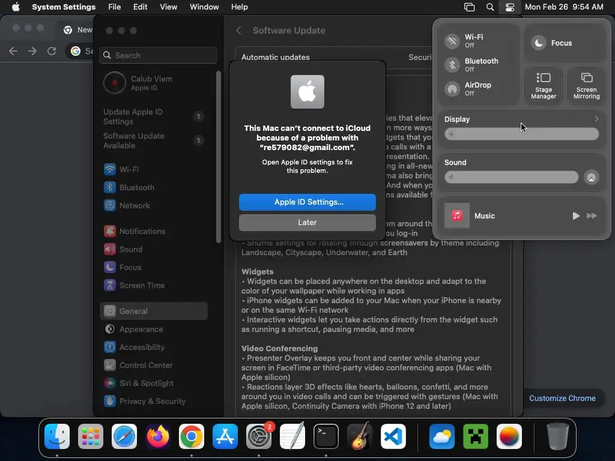
Task: Dismiss the dialog with Later
Action: point(307,222)
